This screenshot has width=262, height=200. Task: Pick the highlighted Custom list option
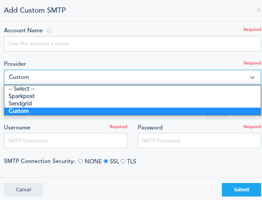19,111
